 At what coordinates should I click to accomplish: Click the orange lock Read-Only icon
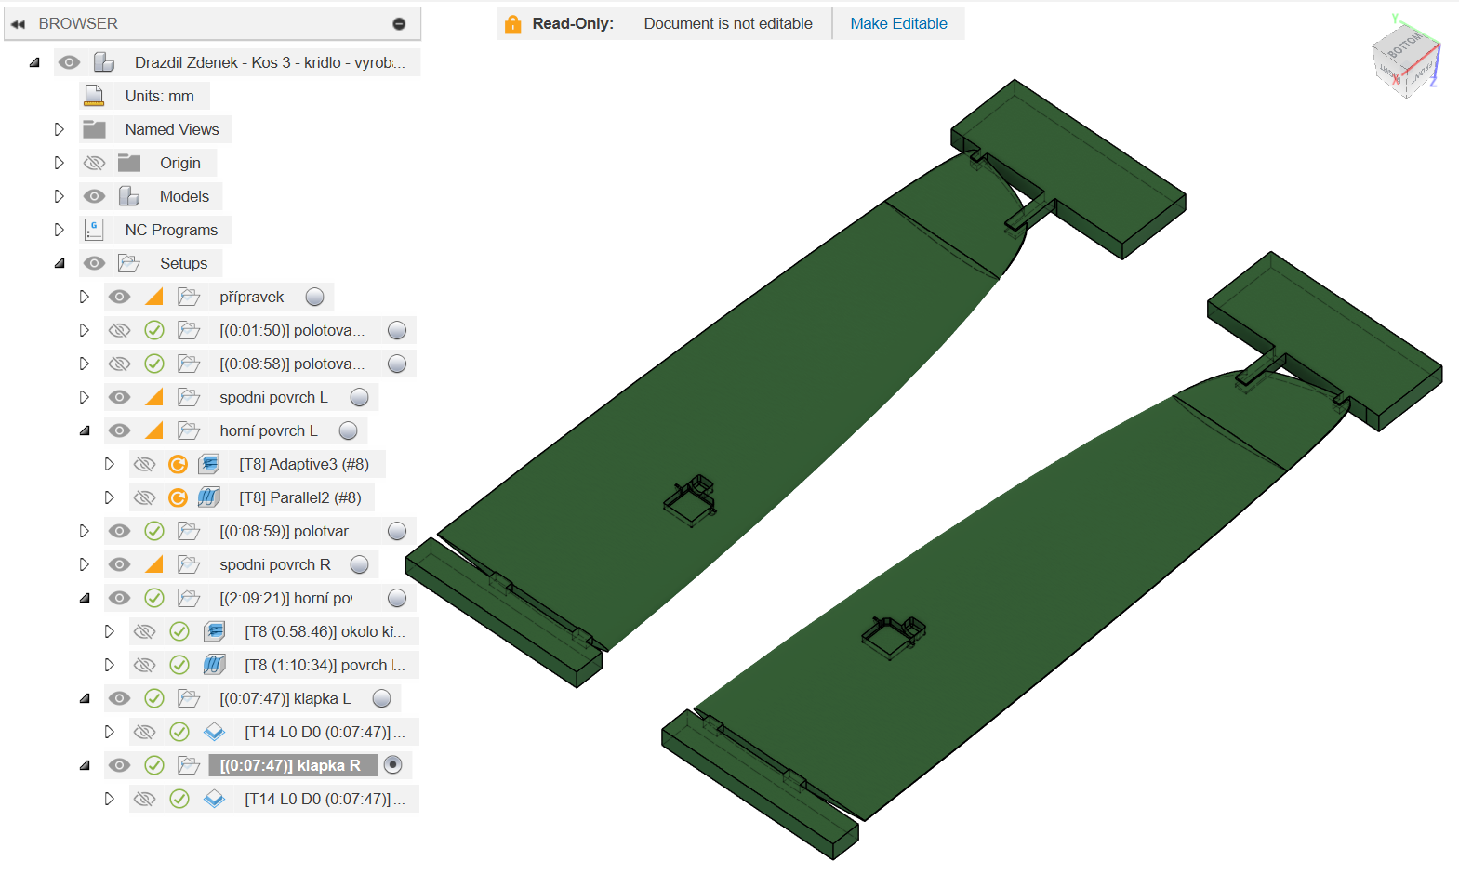coord(512,24)
